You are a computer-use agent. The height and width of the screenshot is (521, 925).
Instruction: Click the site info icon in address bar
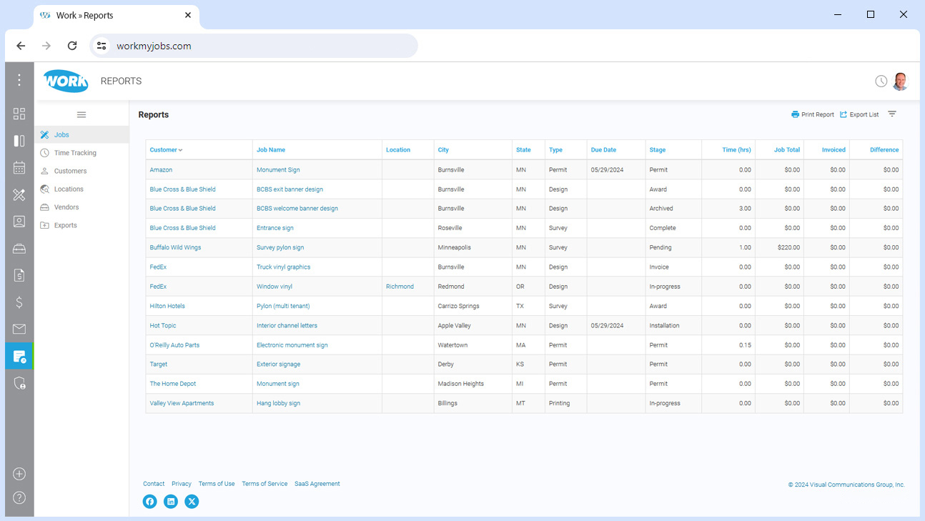pos(102,46)
